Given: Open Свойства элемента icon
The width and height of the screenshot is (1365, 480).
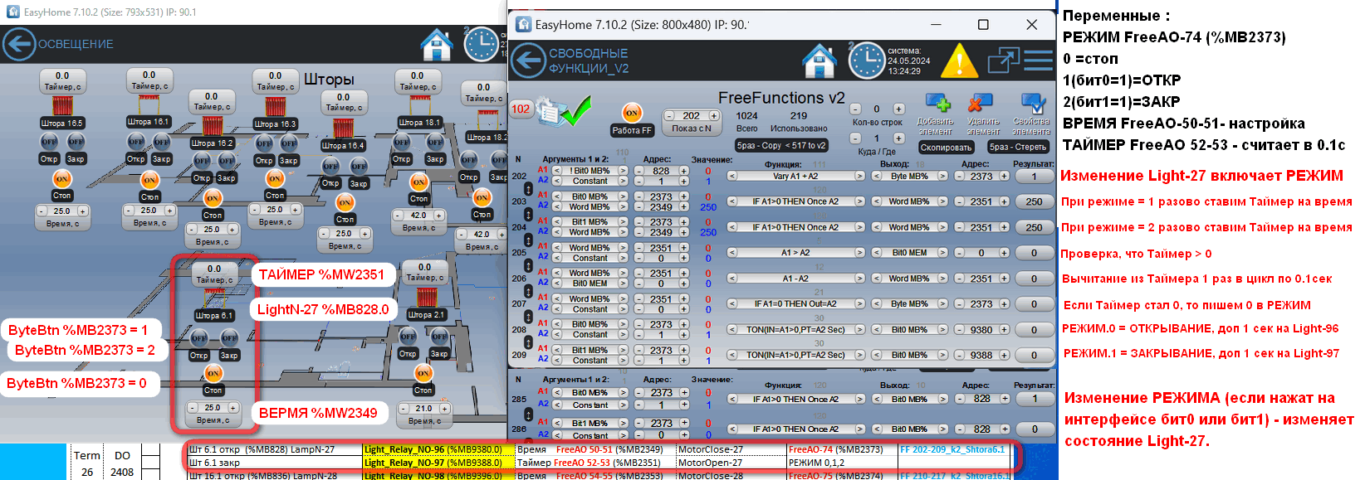Looking at the screenshot, I should [x=1032, y=104].
